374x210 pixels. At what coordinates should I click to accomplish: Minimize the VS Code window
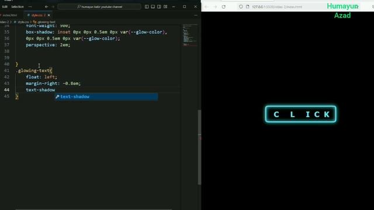(174, 6)
